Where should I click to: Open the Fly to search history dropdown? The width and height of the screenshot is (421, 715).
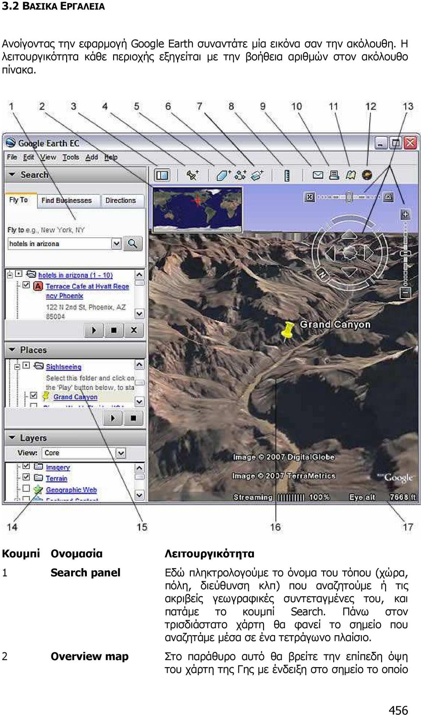(x=116, y=244)
